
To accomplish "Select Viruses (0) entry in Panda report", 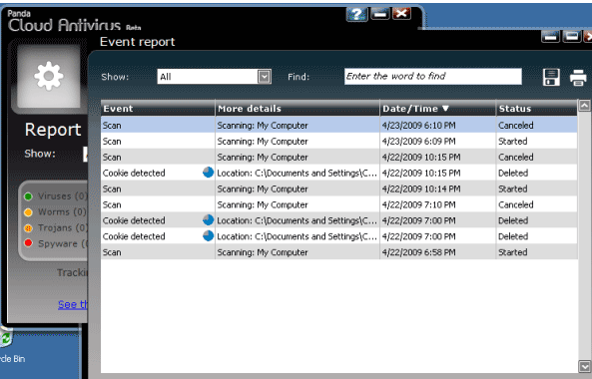I will click(x=56, y=196).
